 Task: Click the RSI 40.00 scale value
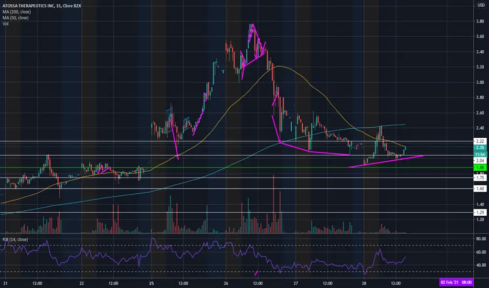tap(481, 265)
